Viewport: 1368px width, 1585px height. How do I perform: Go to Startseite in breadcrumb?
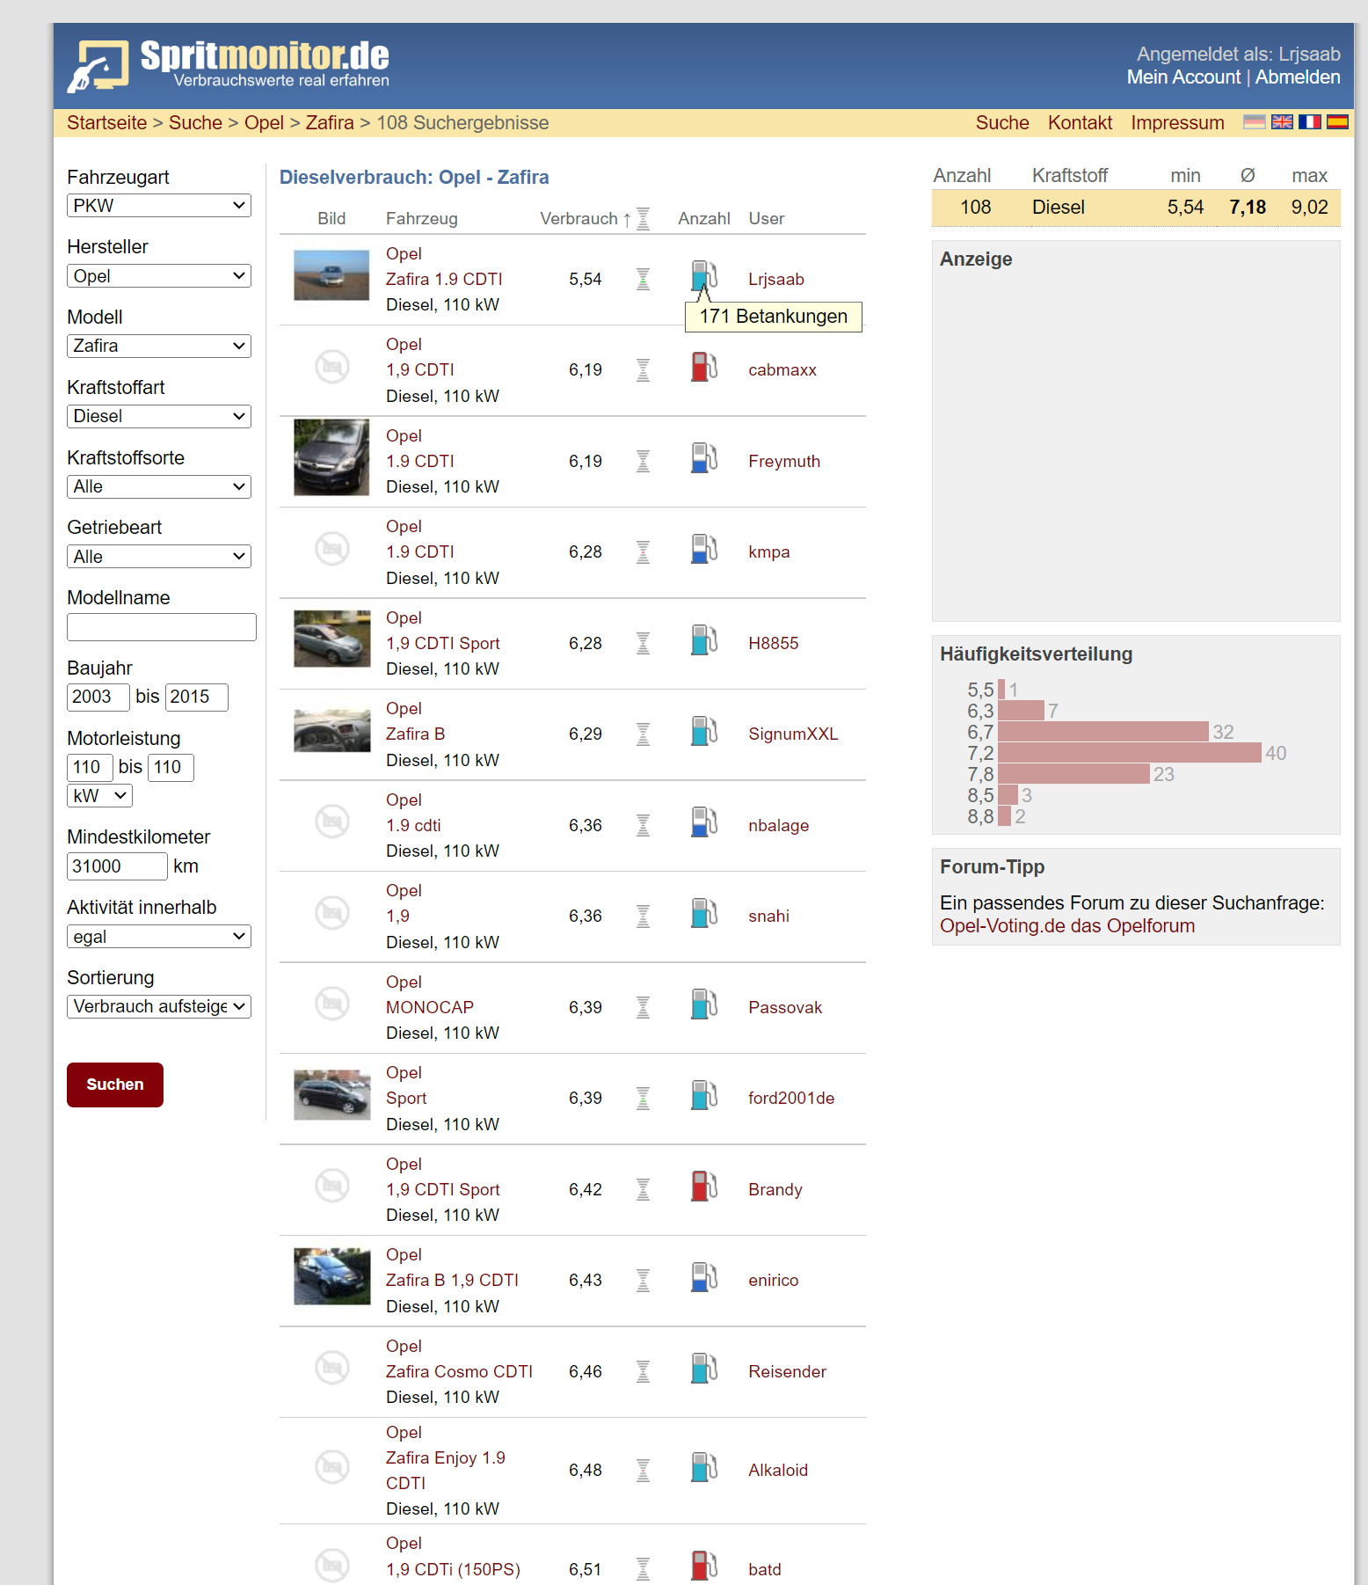[x=107, y=123]
